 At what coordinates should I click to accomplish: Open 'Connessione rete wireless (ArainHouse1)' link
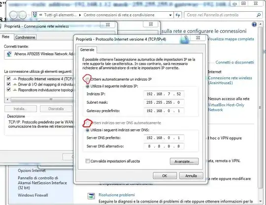(x=230, y=81)
